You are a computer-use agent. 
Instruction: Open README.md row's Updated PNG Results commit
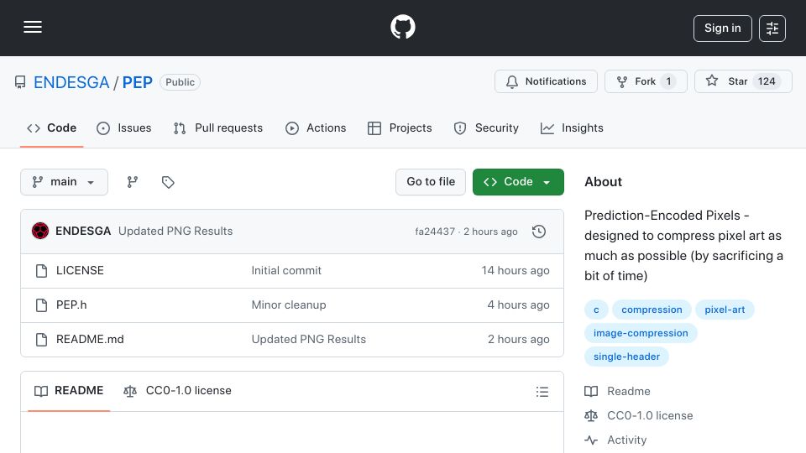(308, 340)
